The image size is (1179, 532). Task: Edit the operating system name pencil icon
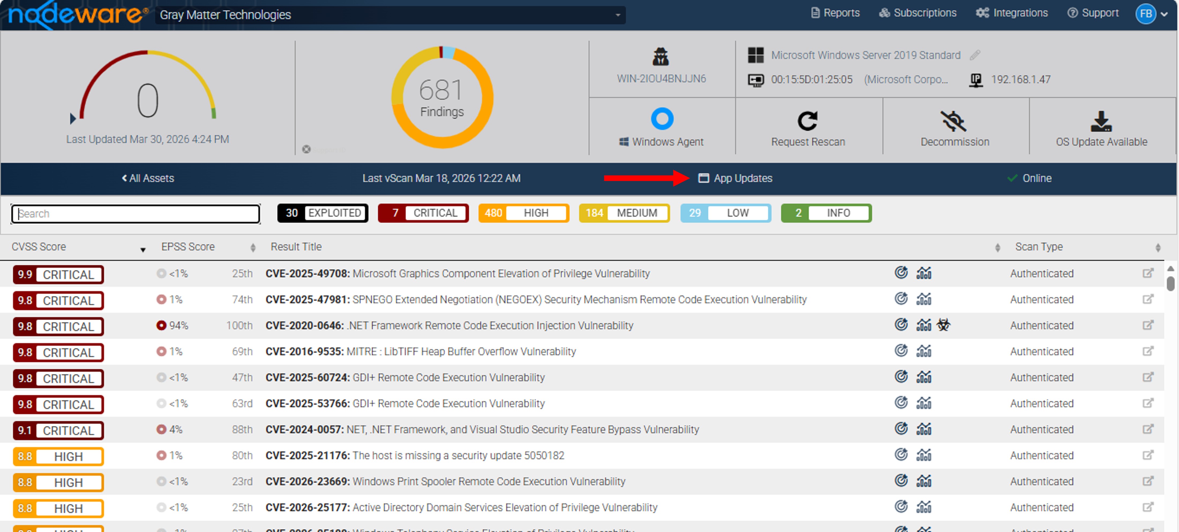975,55
